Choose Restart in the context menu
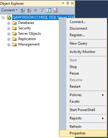Screen dimensions: 108x138 (x=83, y=86)
